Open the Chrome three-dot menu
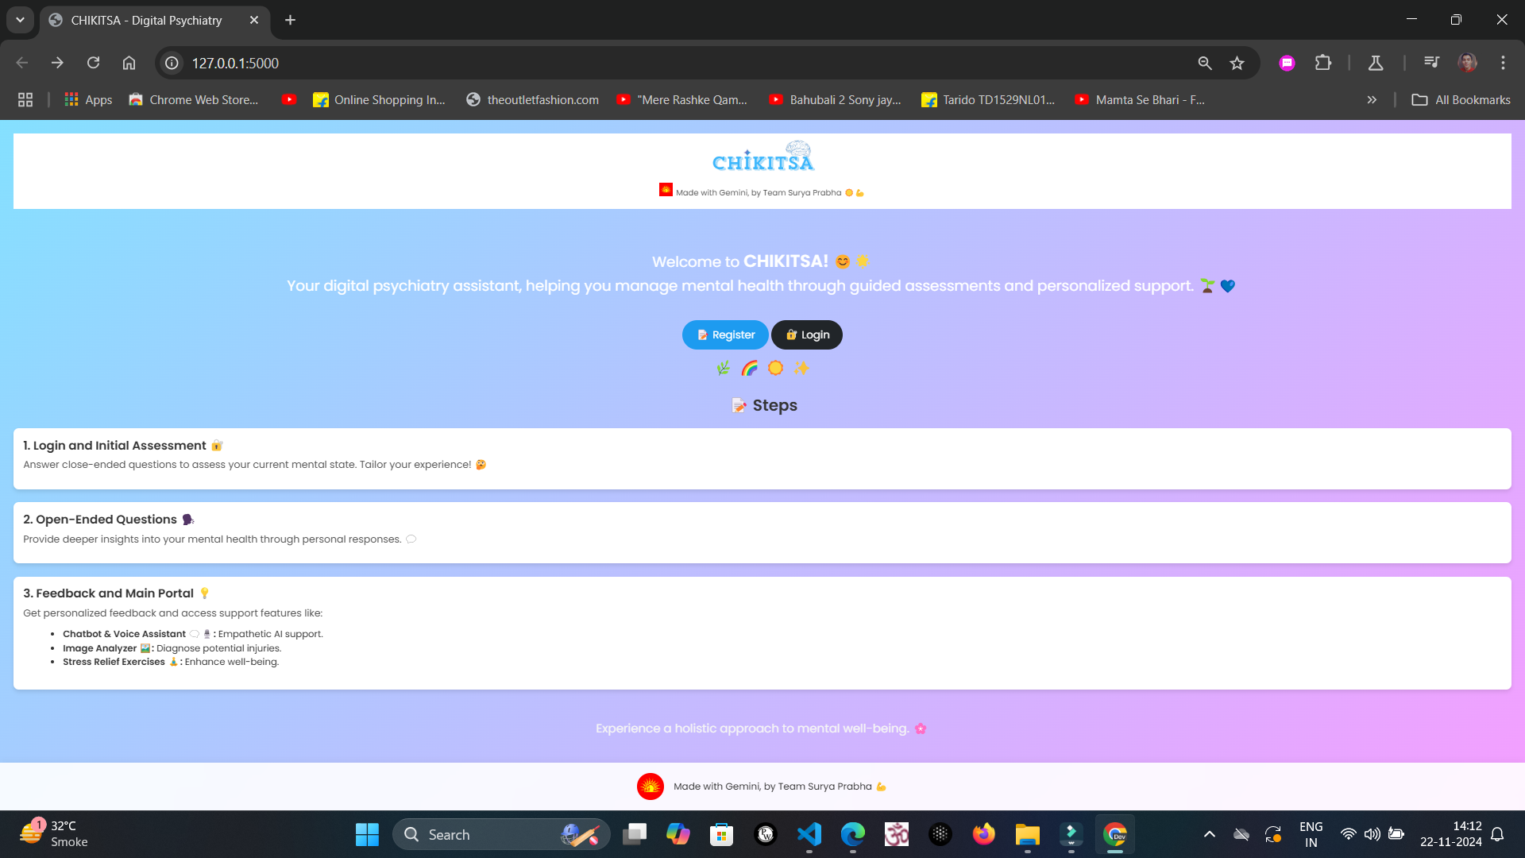Screen dimensions: 1525x858 [1503, 63]
